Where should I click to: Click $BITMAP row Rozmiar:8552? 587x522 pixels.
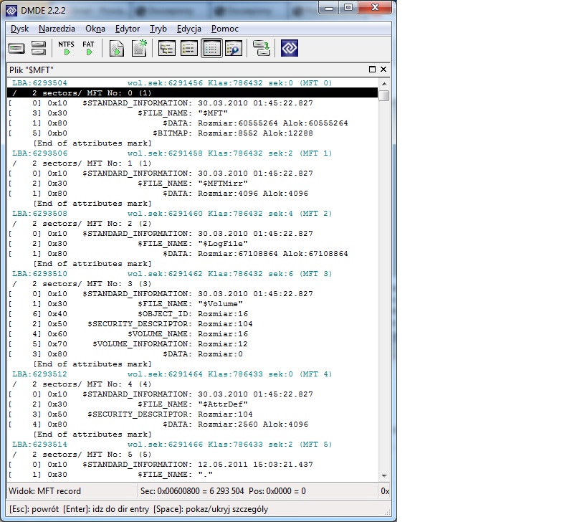192,133
